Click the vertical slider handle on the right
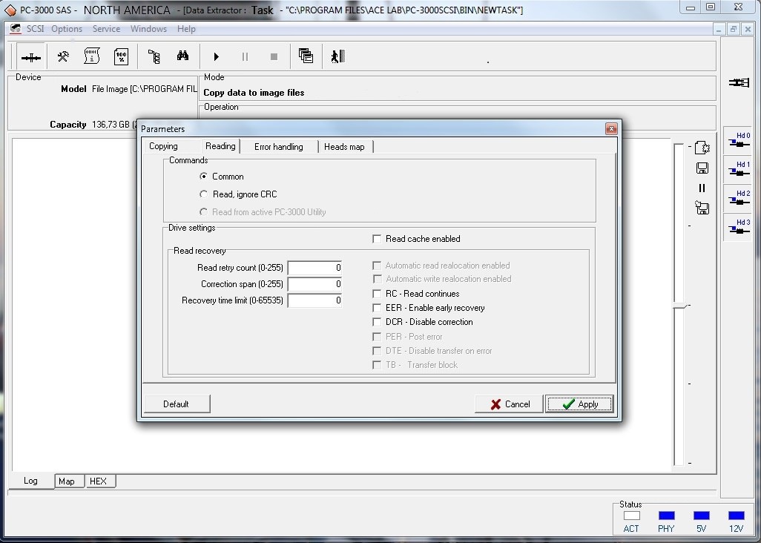761x543 pixels. point(679,306)
